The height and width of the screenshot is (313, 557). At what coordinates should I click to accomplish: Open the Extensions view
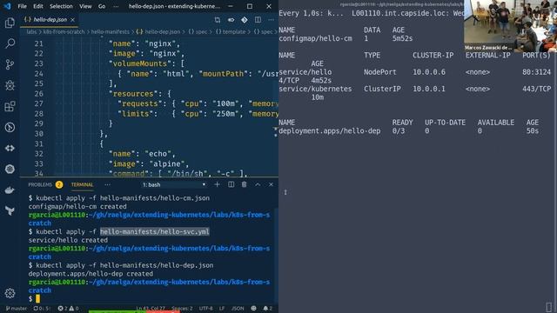coord(10,106)
